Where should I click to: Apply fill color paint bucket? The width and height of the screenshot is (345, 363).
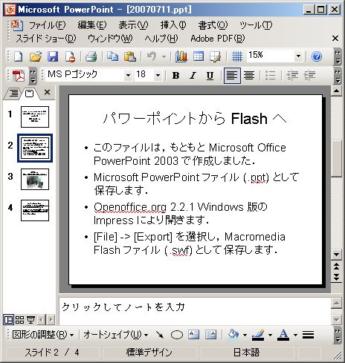coord(233,335)
